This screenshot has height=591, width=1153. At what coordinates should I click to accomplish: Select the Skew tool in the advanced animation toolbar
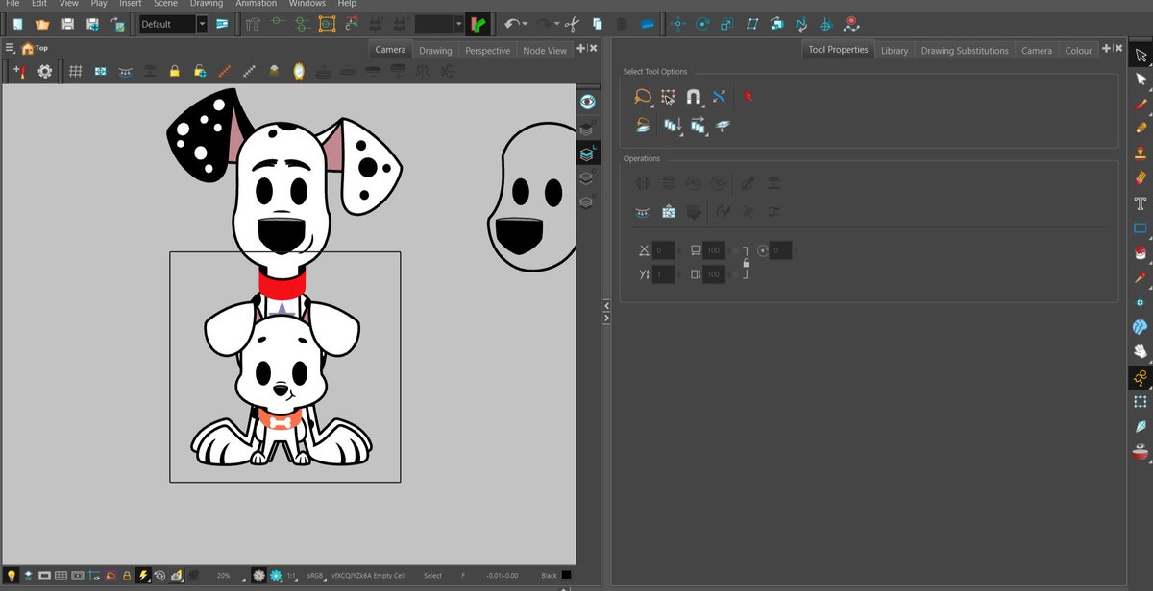point(752,24)
